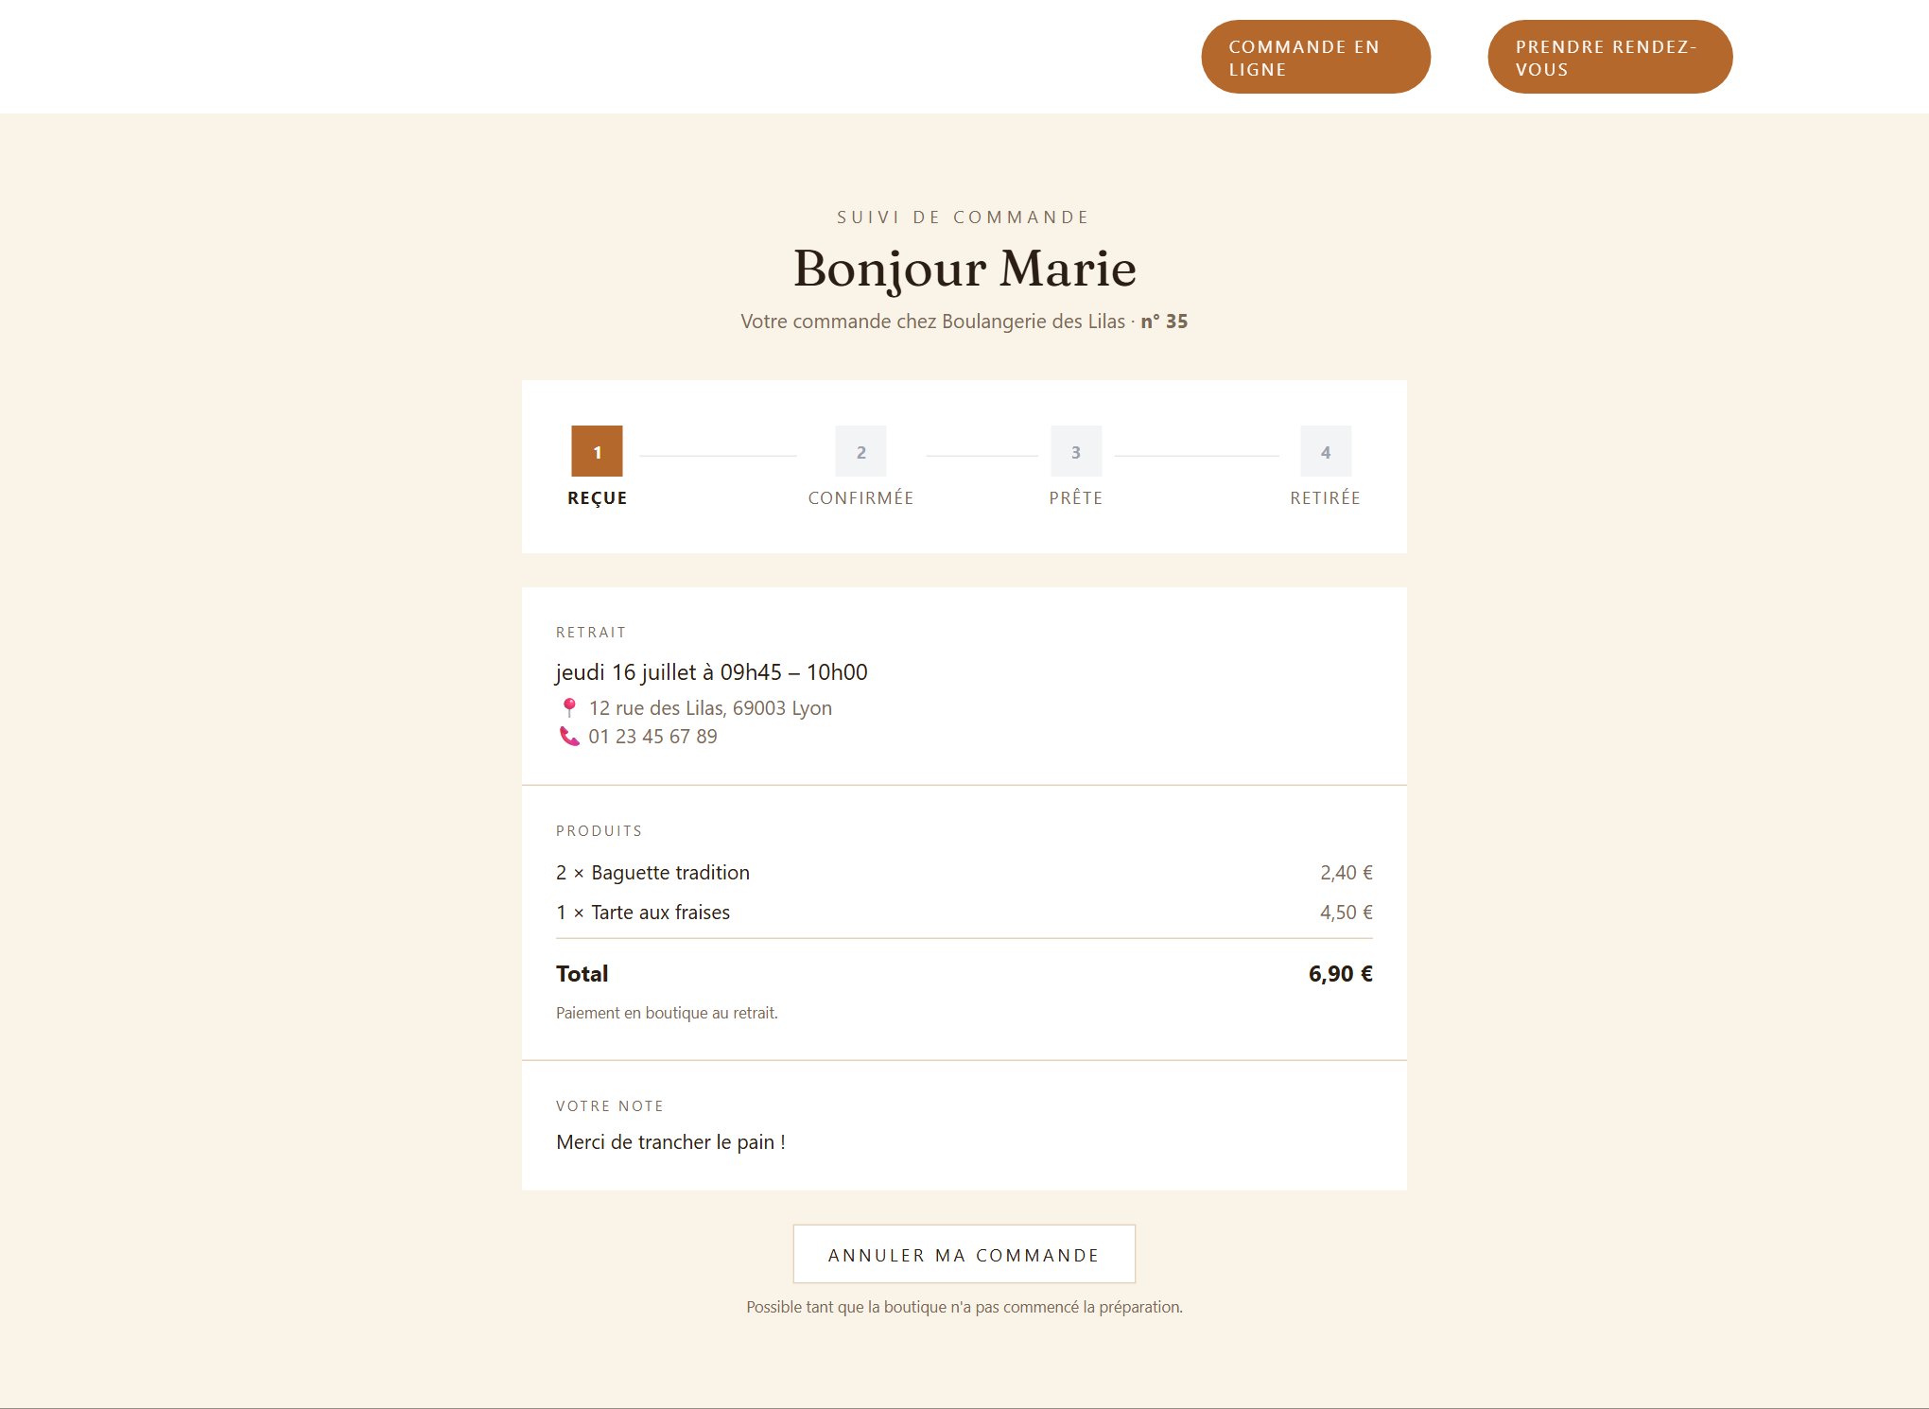Select step 1 square Reçue

597,451
